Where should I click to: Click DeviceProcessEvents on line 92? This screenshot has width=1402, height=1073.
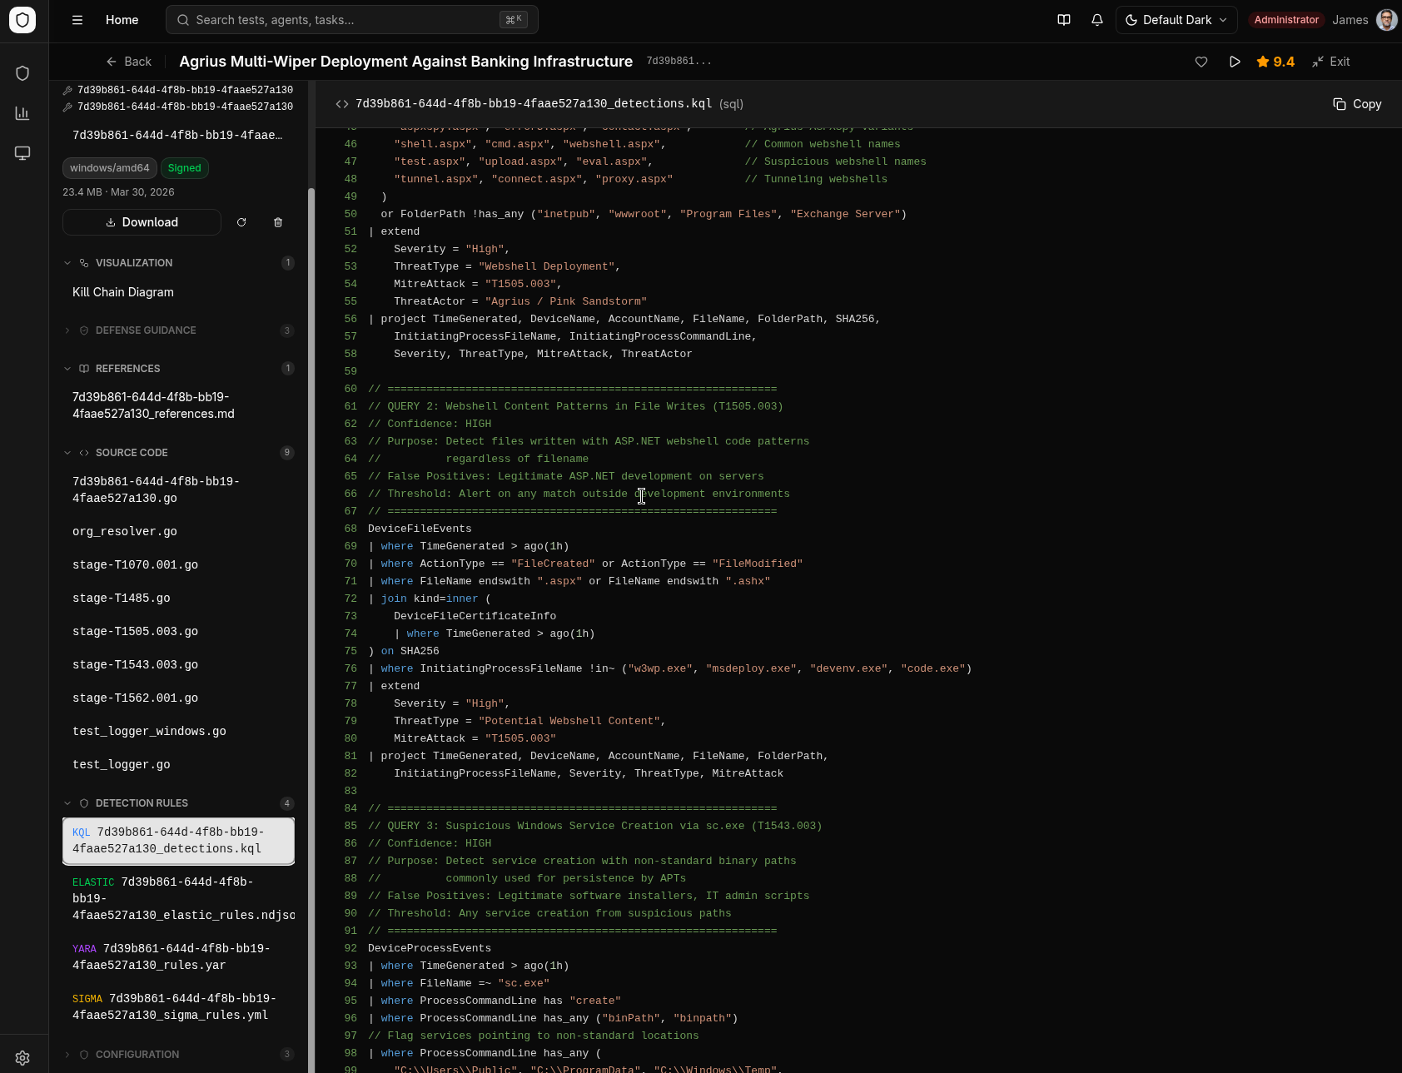click(x=430, y=948)
